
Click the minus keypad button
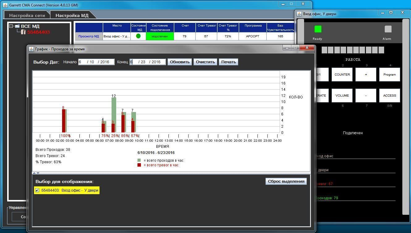click(366, 96)
